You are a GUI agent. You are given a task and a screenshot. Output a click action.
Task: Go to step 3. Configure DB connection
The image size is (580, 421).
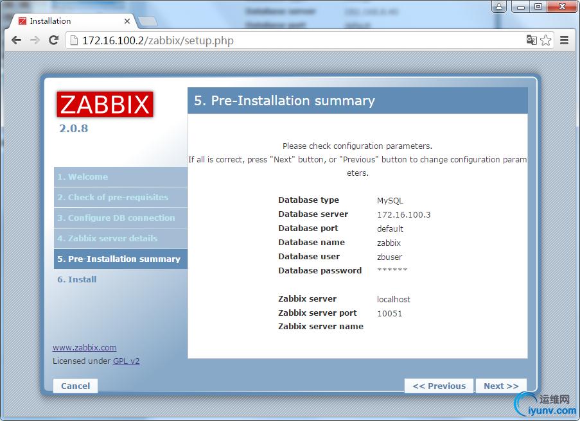pos(121,218)
